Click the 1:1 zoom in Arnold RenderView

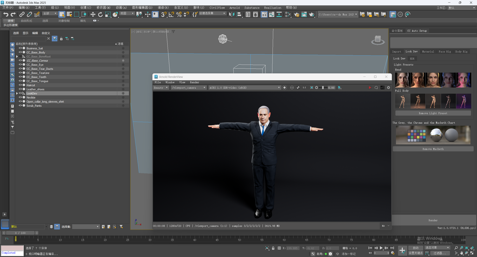point(304,88)
